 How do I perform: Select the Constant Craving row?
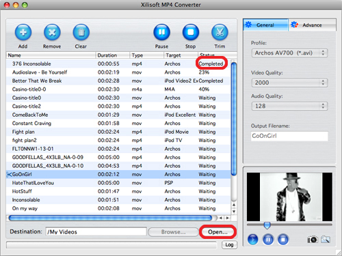click(118, 124)
